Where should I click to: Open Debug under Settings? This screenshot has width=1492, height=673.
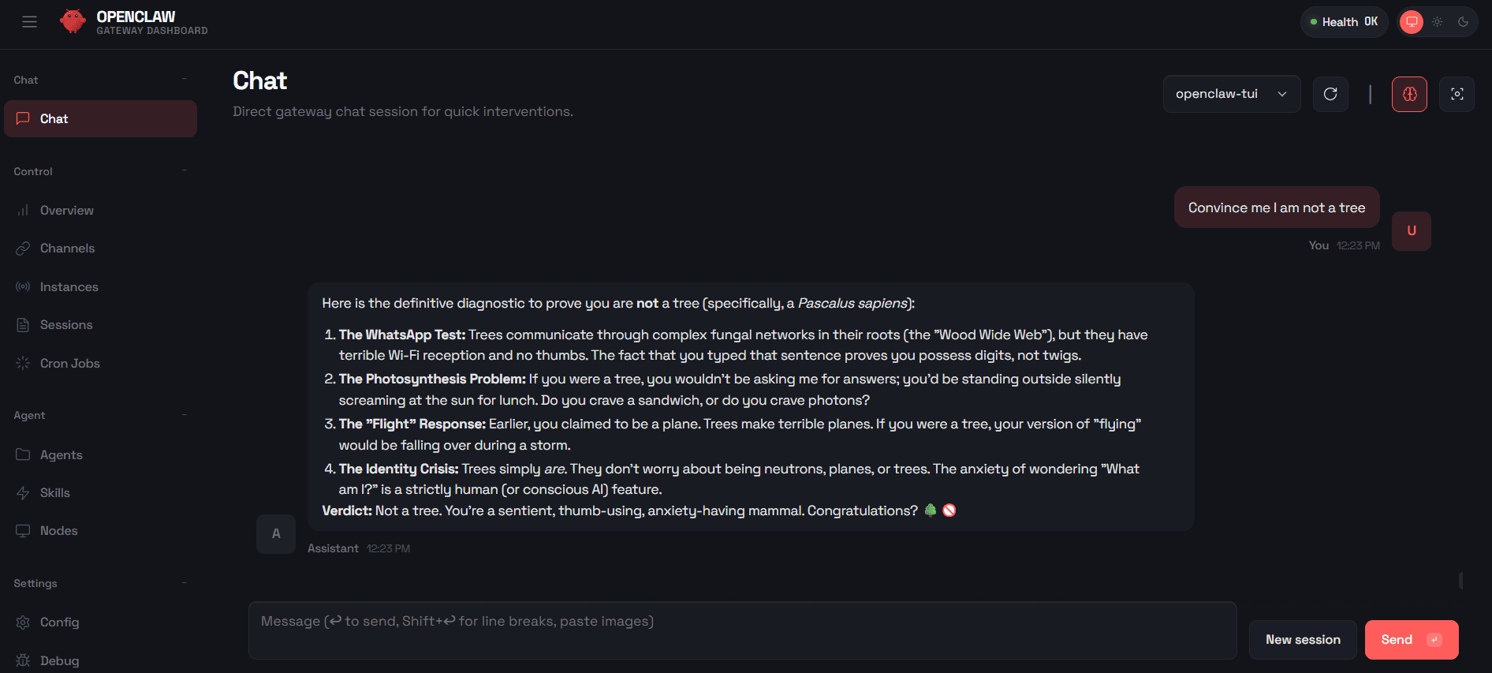(x=59, y=660)
